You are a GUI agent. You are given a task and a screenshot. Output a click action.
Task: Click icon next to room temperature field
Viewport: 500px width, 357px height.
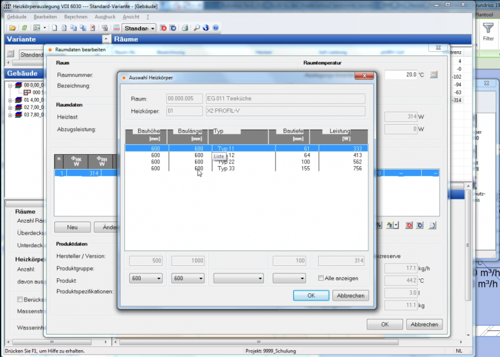(434, 75)
